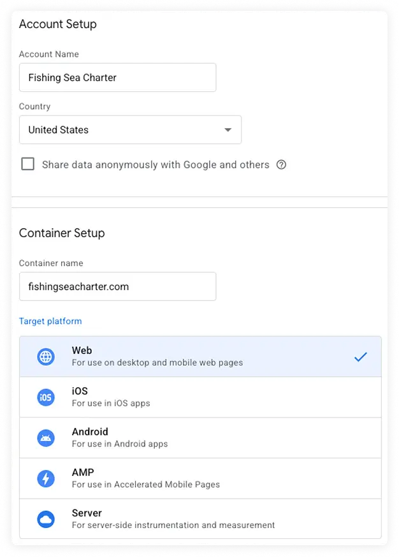Open help icon beside Share data option
Viewport: 399px width, 558px height.
click(x=281, y=165)
